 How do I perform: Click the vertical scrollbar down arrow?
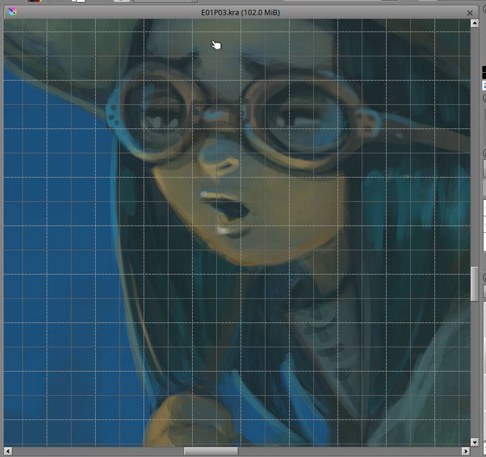pyautogui.click(x=474, y=442)
